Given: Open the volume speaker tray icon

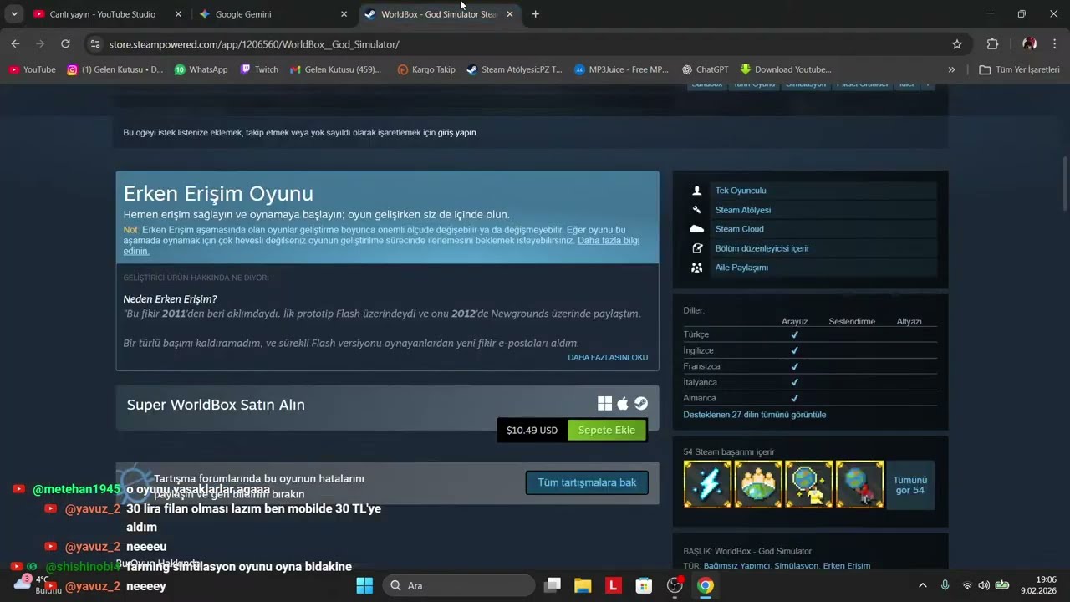Looking at the screenshot, I should coord(984,585).
